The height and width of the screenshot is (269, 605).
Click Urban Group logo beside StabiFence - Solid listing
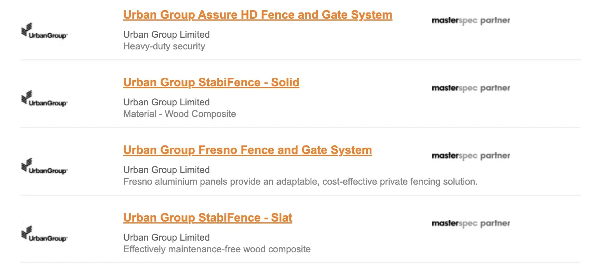(x=44, y=99)
